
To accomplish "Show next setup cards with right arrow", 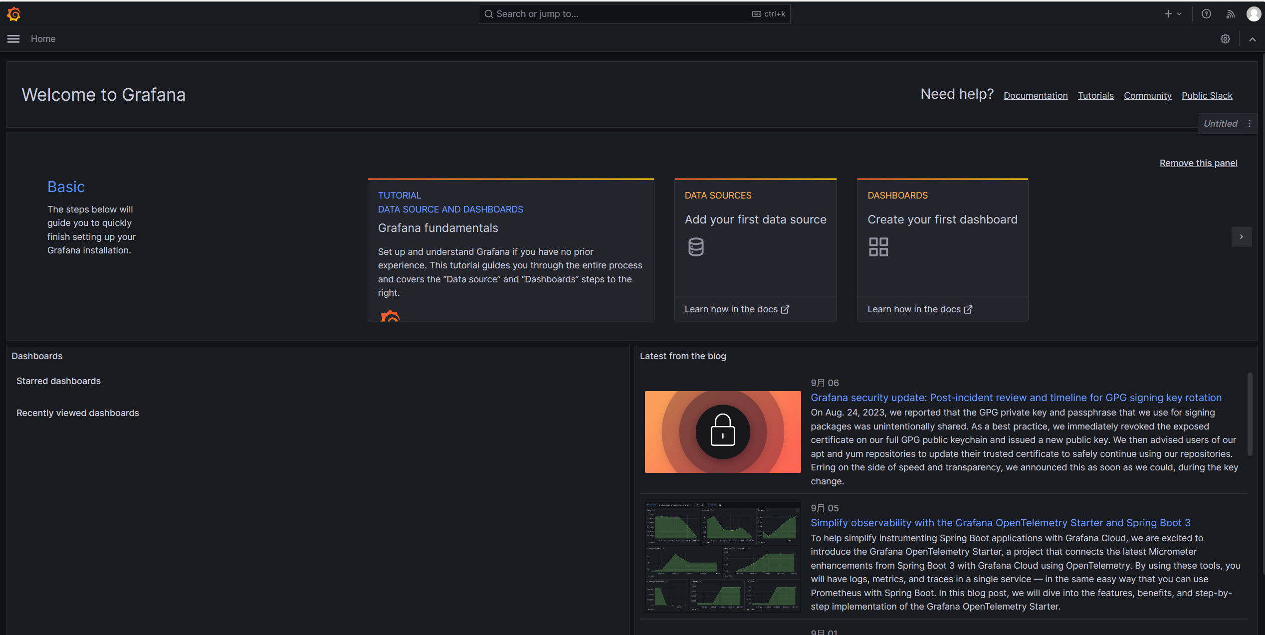I will pos(1241,237).
